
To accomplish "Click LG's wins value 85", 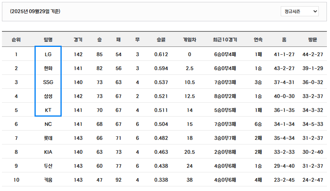I will coord(100,55).
